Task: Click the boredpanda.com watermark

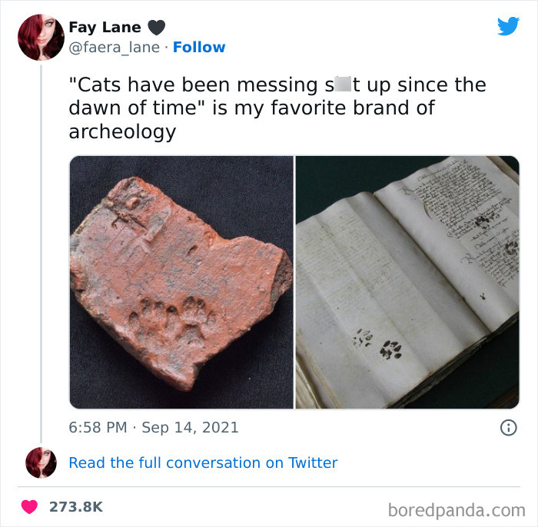Action: click(x=457, y=510)
